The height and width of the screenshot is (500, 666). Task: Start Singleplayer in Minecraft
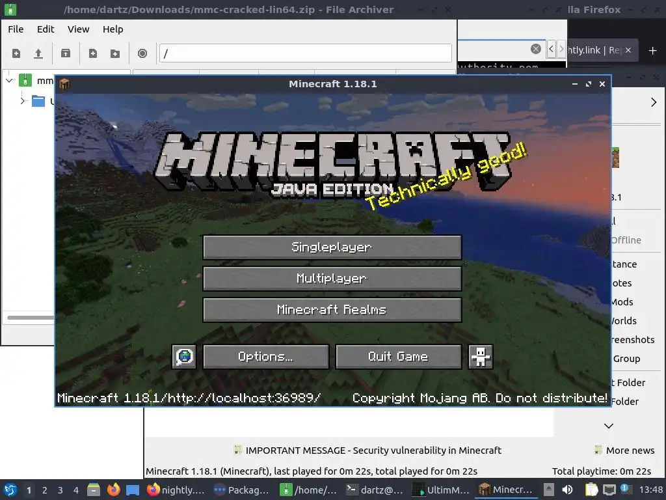click(x=332, y=247)
